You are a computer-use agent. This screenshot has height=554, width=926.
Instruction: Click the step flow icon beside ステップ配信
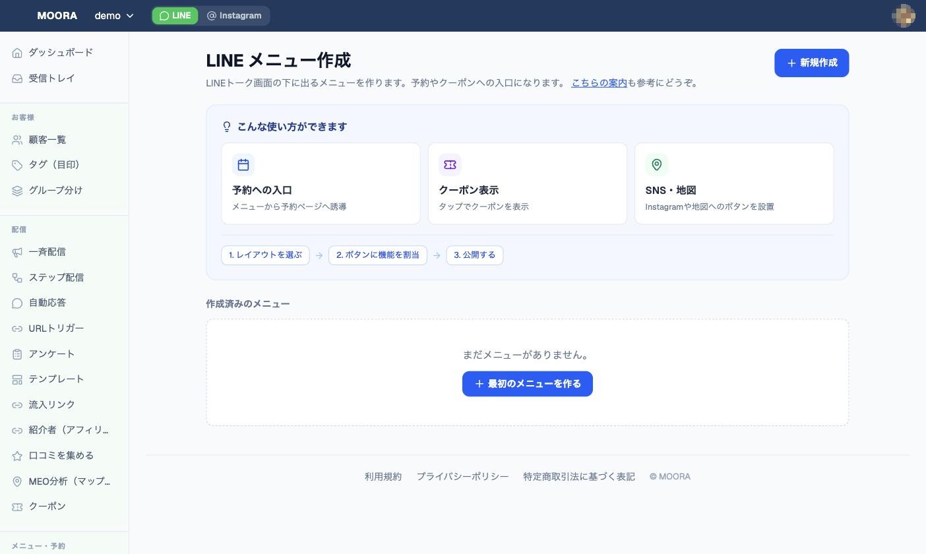[x=17, y=278]
